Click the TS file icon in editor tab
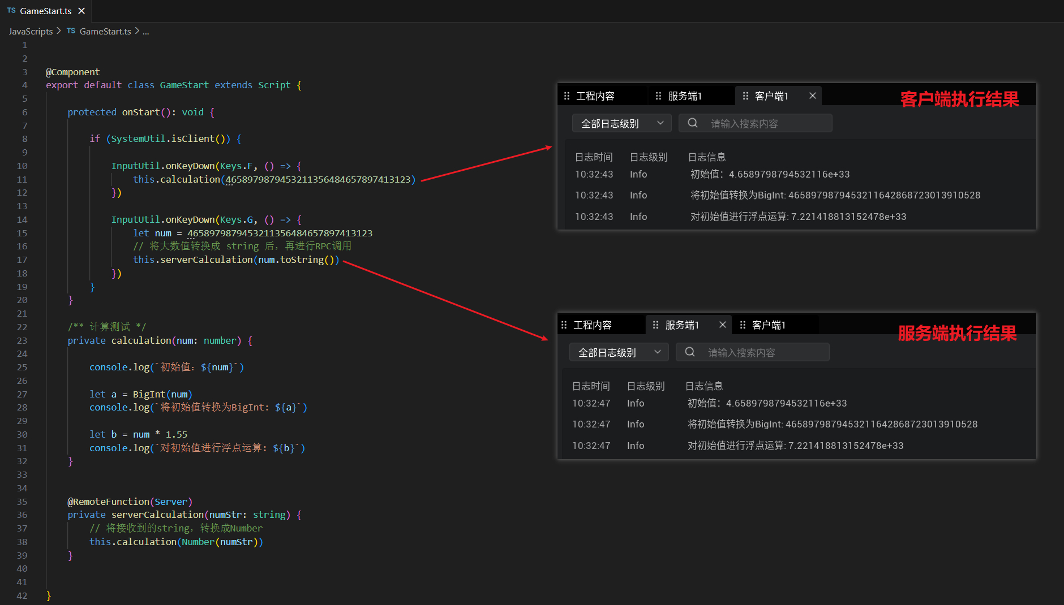 pos(11,11)
